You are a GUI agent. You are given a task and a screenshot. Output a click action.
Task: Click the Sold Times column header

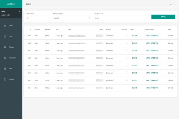[124, 29]
